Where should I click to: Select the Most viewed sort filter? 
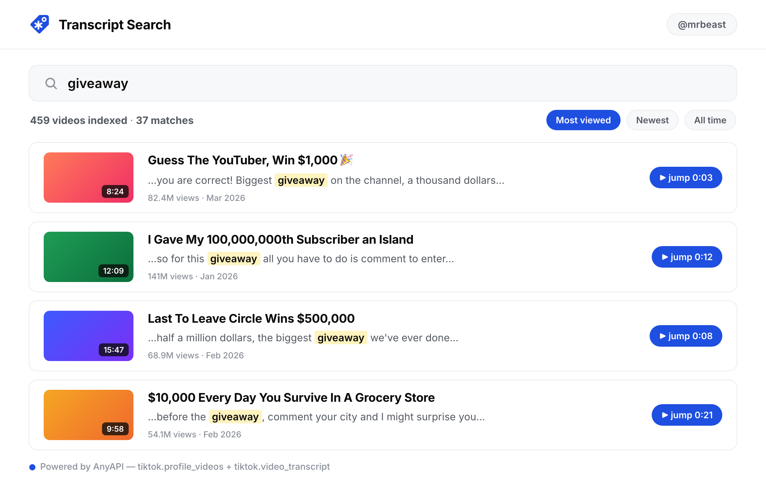click(x=583, y=120)
